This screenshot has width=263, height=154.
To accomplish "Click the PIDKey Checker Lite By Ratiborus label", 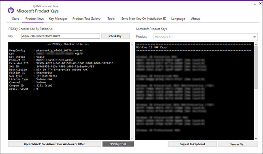I will [x=30, y=29].
